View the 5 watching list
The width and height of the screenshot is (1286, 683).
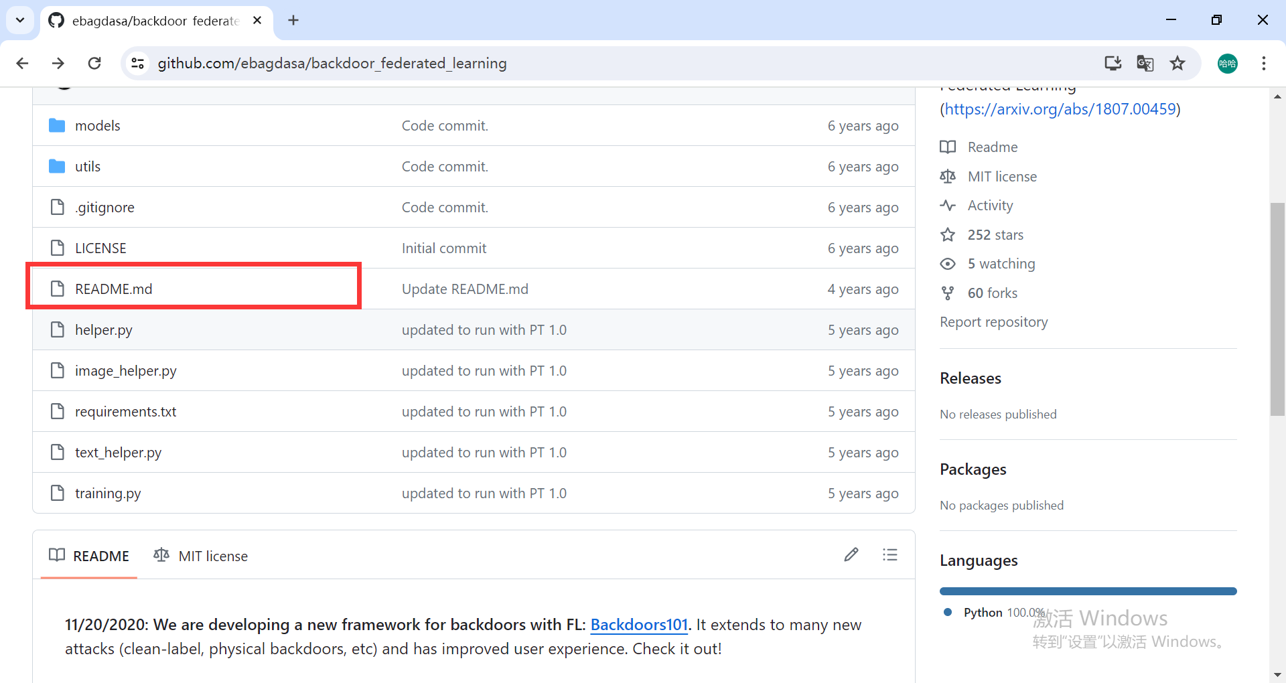tap(988, 264)
